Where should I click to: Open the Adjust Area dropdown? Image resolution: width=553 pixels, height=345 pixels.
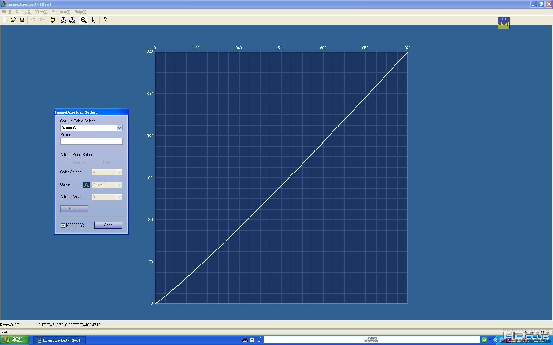(x=119, y=197)
